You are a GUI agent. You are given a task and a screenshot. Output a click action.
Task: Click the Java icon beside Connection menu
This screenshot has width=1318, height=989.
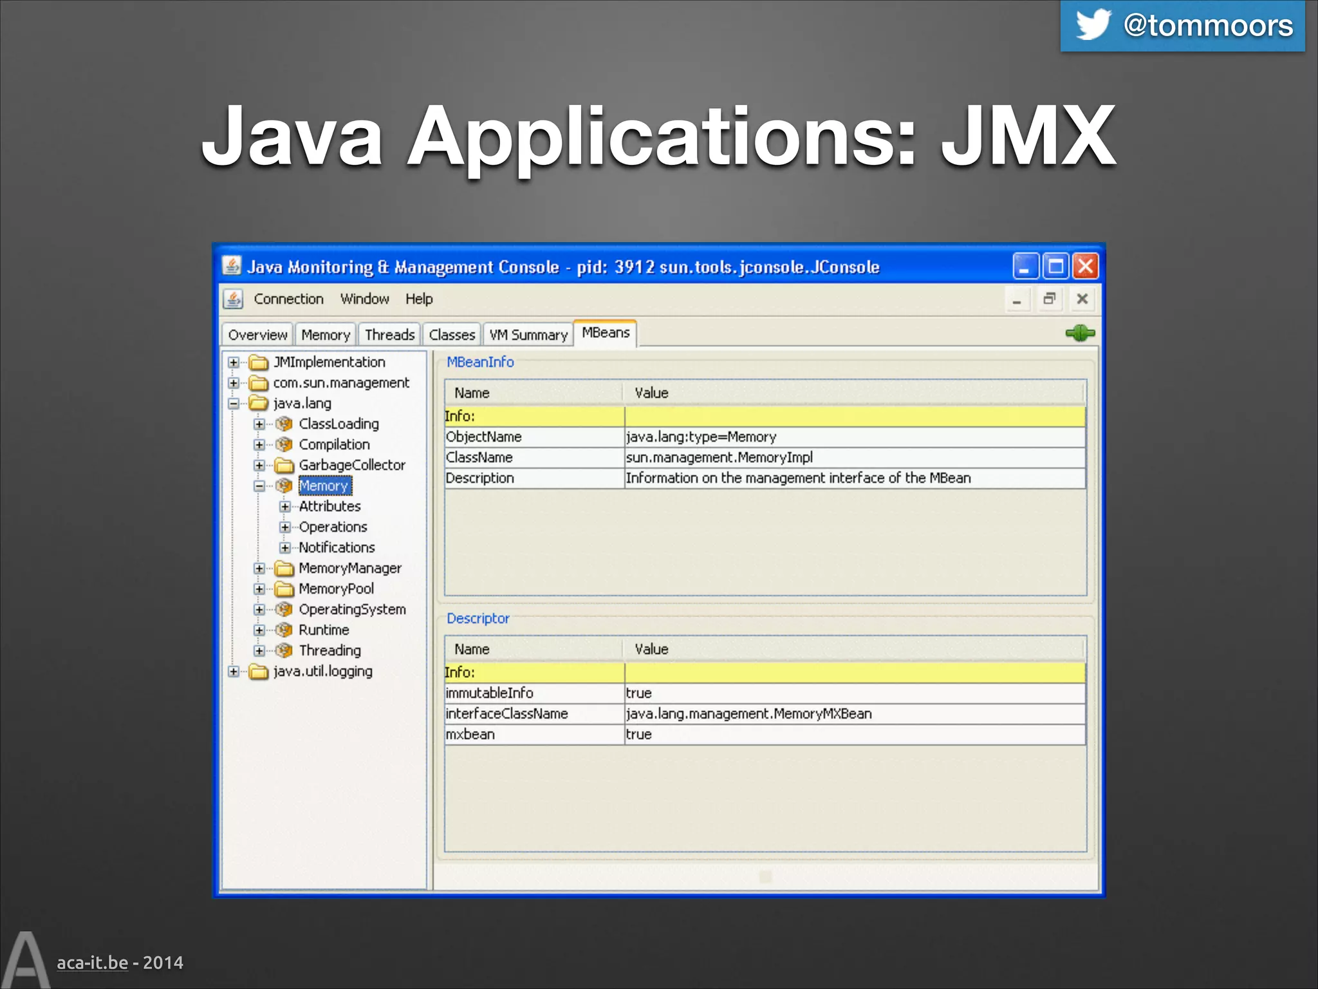click(x=233, y=299)
